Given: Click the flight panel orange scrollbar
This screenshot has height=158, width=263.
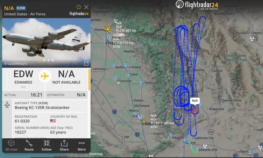Looking at the screenshot, I should 89,79.
